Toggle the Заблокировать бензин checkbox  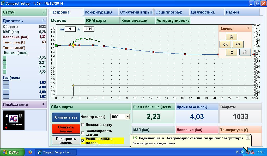tap(83, 133)
